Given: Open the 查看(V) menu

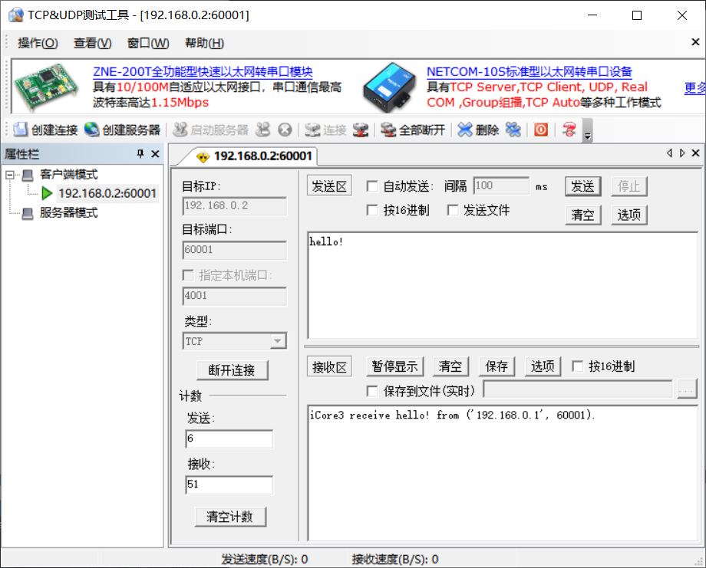Looking at the screenshot, I should [x=92, y=43].
